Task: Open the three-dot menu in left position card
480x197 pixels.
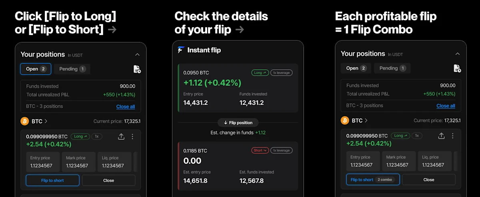Action: pos(133,136)
